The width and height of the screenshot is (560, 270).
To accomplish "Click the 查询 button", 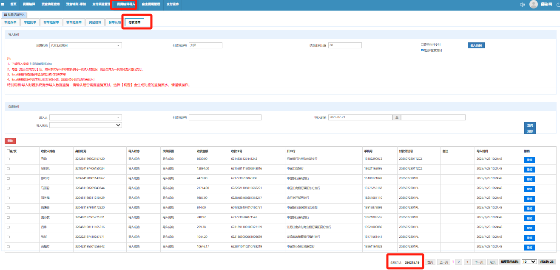I will (530, 125).
